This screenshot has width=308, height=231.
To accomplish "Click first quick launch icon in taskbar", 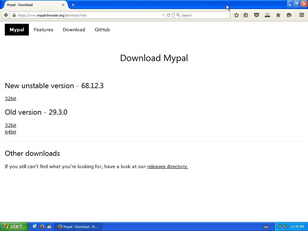I will pos(35,226).
